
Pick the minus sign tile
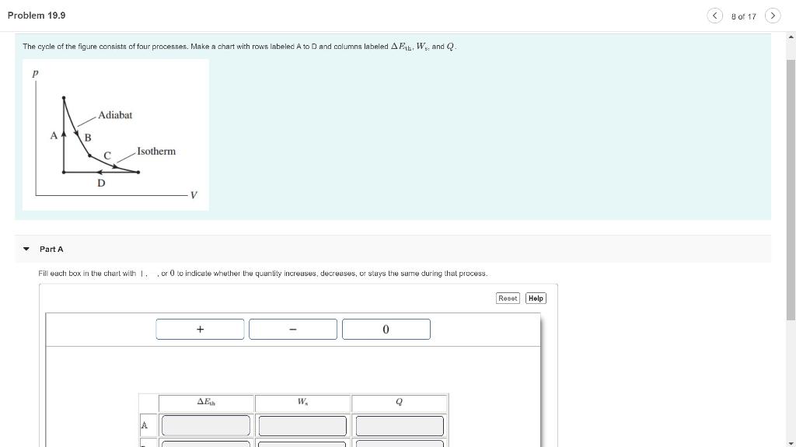click(x=293, y=329)
